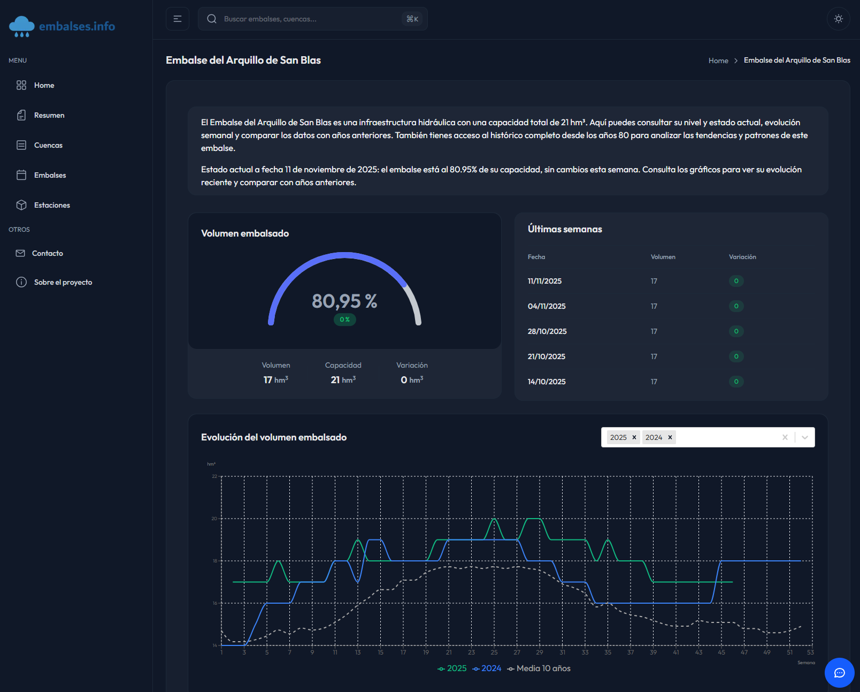Click the Home grid icon in sidebar
This screenshot has width=860, height=692.
coord(21,85)
